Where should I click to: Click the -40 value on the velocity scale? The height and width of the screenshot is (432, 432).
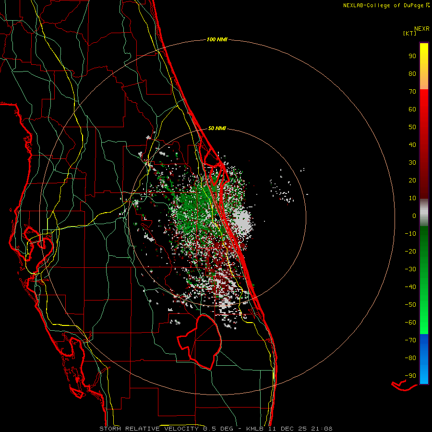410,287
